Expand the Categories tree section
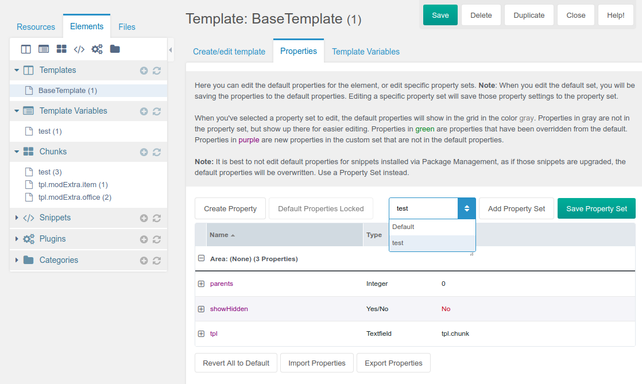 [17, 260]
